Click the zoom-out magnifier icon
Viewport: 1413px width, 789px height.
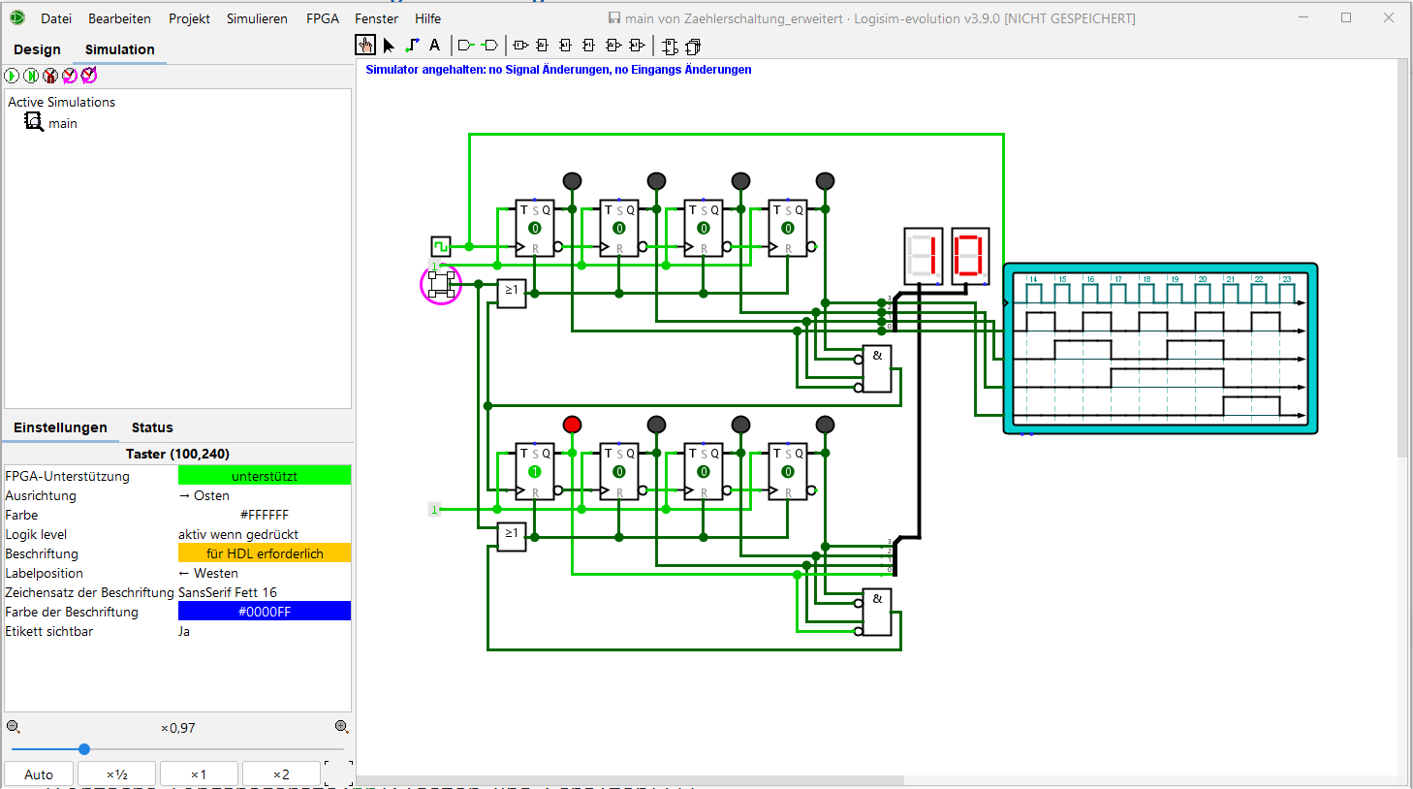point(14,727)
